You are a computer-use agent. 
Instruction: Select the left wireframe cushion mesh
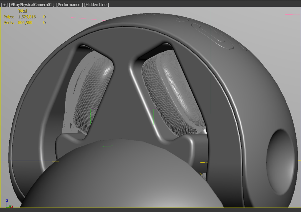[90, 92]
